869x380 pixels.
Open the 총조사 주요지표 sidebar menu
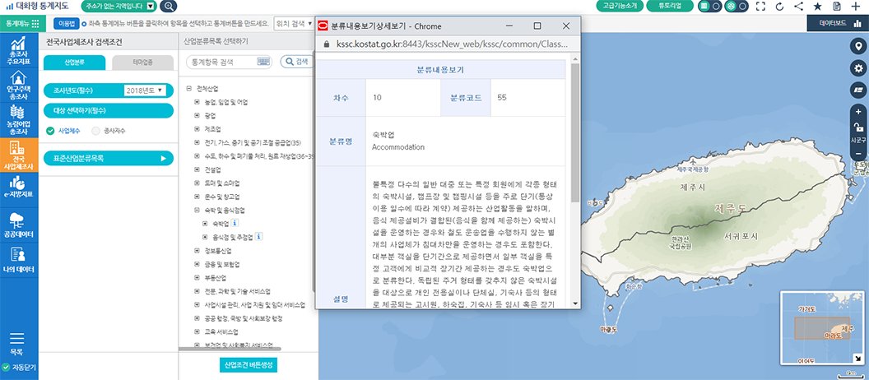19,50
